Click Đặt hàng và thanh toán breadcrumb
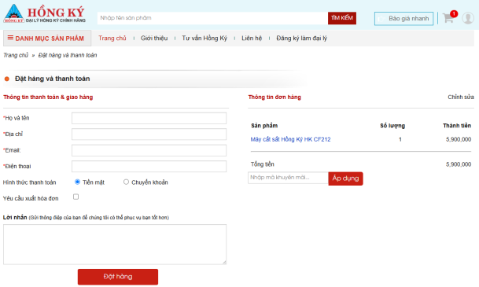This screenshot has width=479, height=287. coord(68,55)
